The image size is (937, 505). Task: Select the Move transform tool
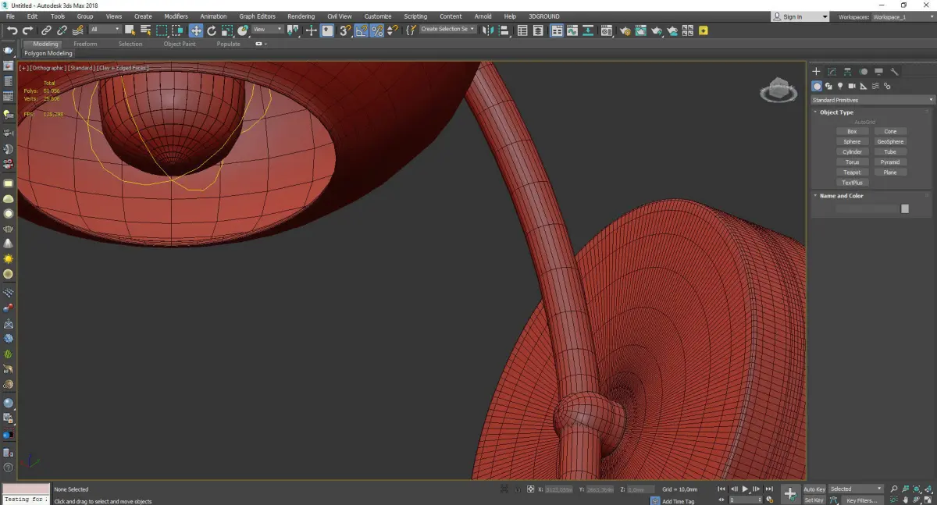click(195, 30)
